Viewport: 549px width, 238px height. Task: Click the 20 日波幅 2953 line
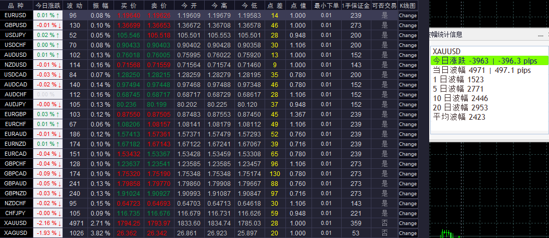pyautogui.click(x=460, y=108)
